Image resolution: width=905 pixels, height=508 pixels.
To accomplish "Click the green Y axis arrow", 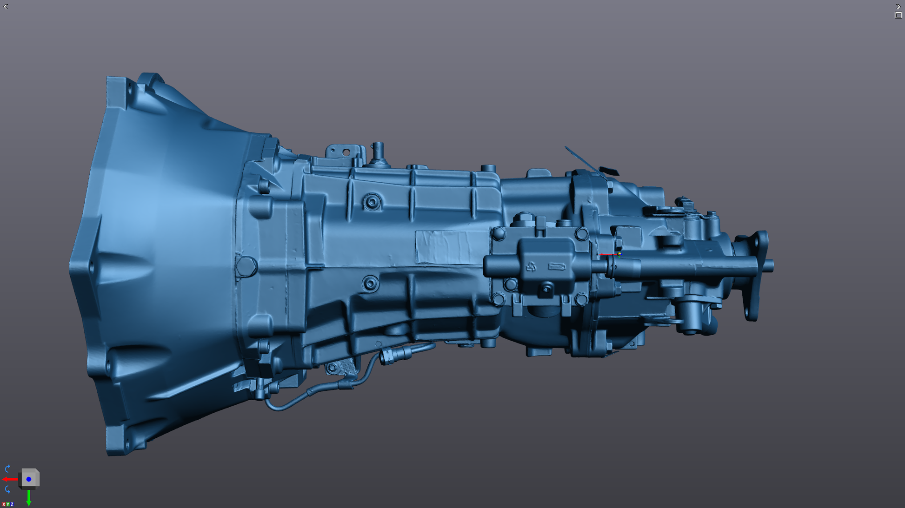I will 29,498.
